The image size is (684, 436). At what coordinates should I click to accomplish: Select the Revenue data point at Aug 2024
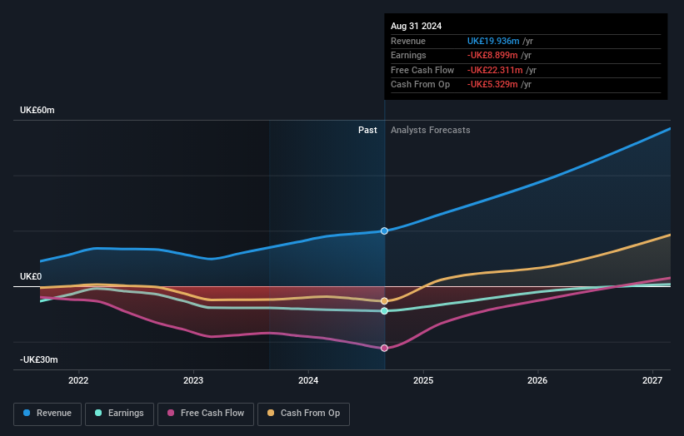coord(384,230)
